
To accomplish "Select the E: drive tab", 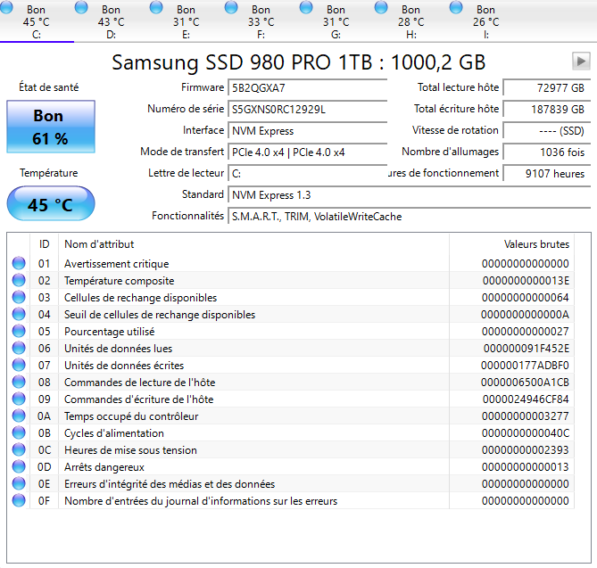I will coord(187,21).
